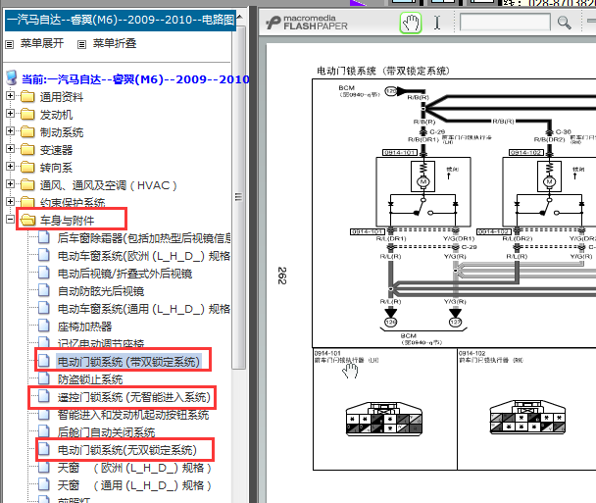Expand the 发动机 folder
The height and width of the screenshot is (503, 596).
[x=10, y=114]
